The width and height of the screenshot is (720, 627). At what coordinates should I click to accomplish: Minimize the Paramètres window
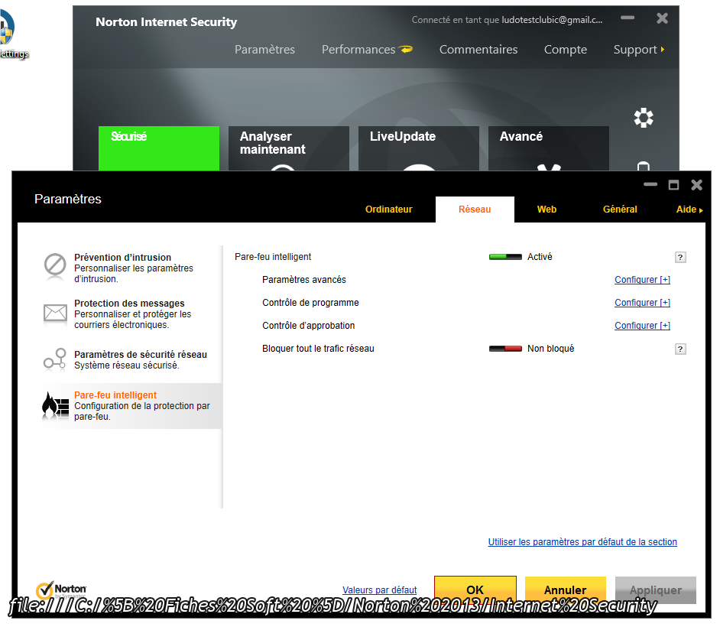click(x=650, y=184)
